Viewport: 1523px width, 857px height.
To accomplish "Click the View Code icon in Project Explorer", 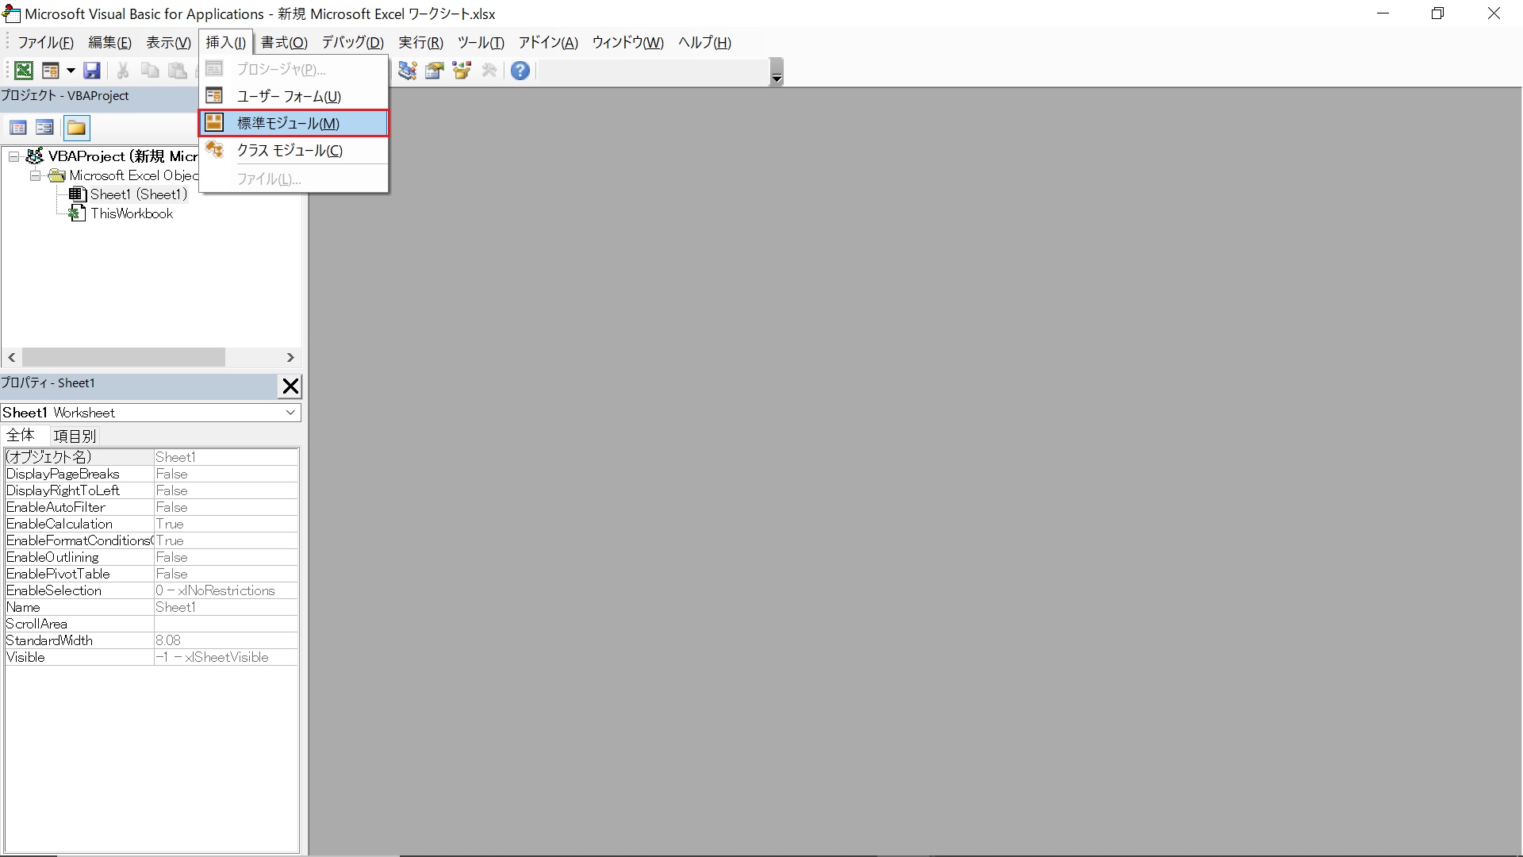I will 18,127.
